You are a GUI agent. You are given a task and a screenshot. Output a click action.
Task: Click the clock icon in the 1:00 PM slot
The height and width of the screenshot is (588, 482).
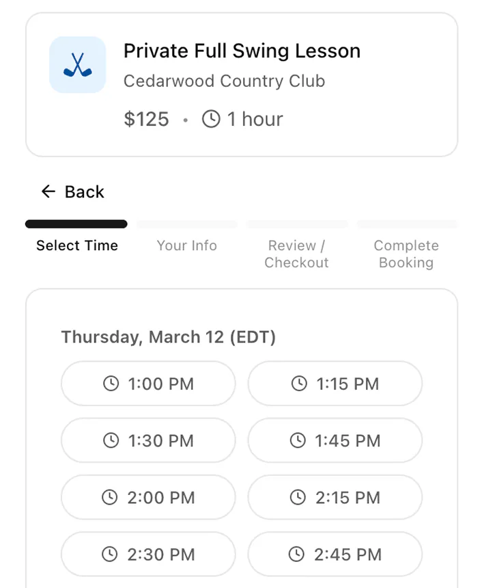(111, 384)
